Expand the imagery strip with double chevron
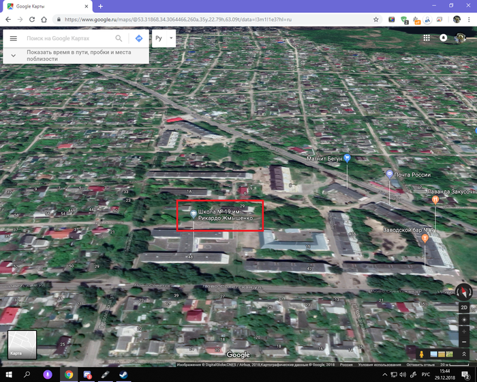This screenshot has width=477, height=382. pyautogui.click(x=463, y=354)
